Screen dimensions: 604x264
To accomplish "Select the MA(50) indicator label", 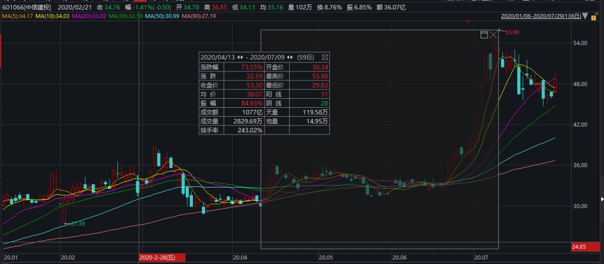I will (x=162, y=16).
